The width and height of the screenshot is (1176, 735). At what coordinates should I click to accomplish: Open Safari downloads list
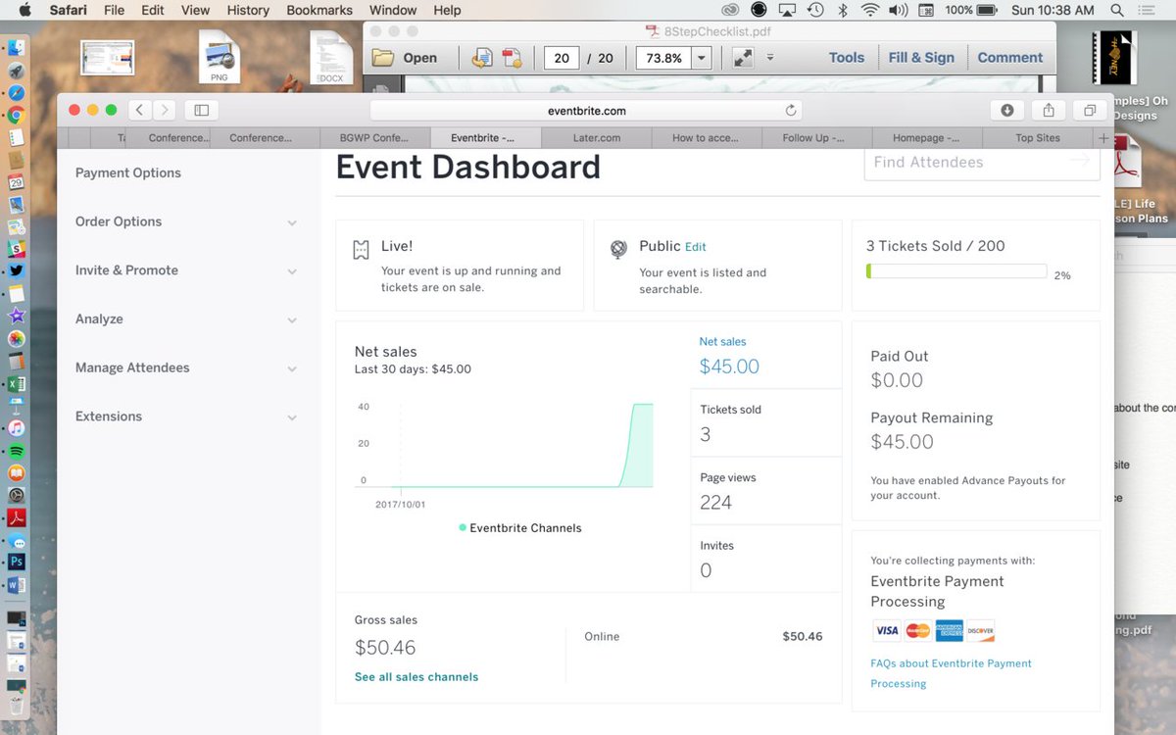1006,110
